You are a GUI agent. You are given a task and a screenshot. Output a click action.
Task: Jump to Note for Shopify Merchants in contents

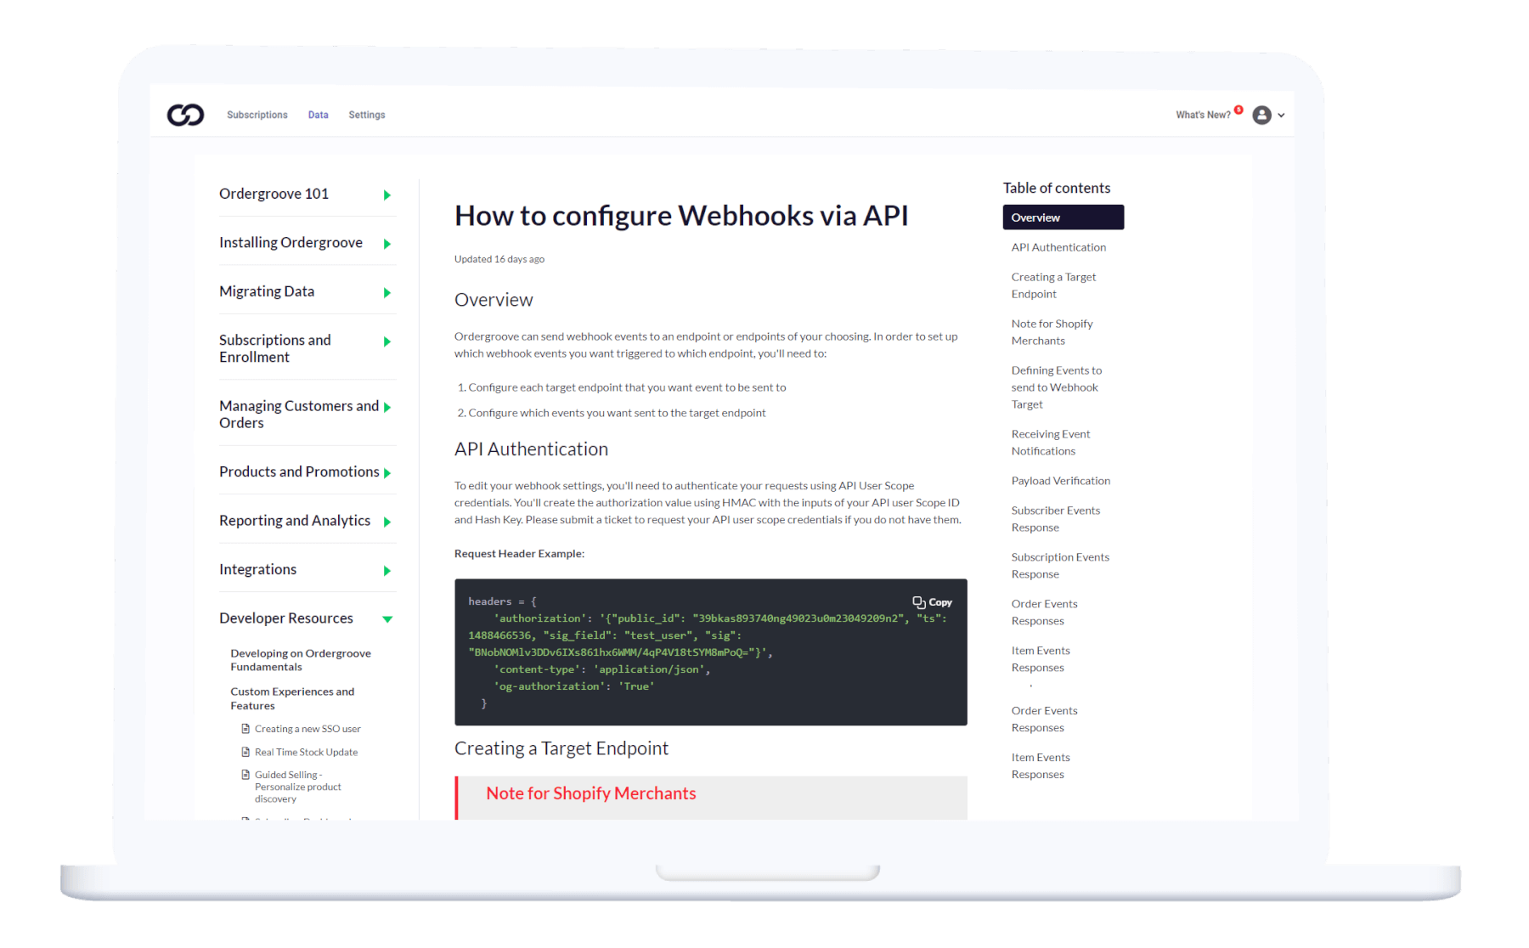[1052, 332]
